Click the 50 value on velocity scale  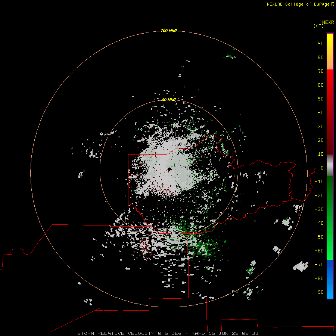(321, 99)
